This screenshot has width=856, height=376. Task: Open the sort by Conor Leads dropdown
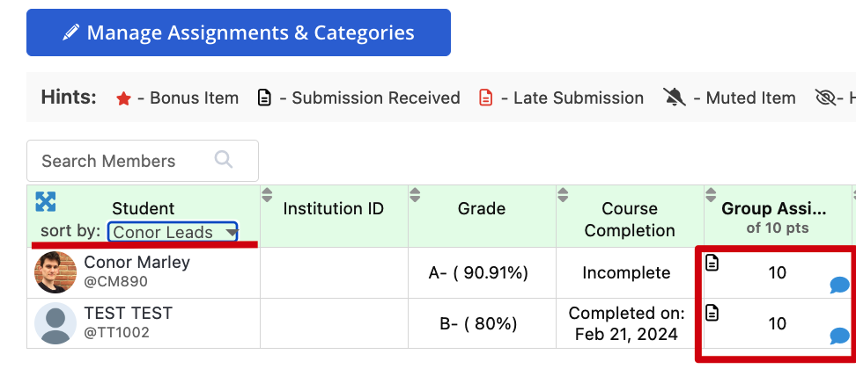tap(173, 232)
